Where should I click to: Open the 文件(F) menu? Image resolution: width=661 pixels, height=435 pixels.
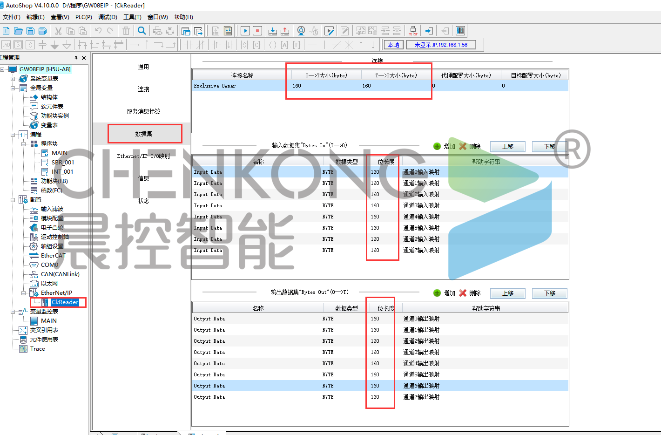[x=12, y=17]
